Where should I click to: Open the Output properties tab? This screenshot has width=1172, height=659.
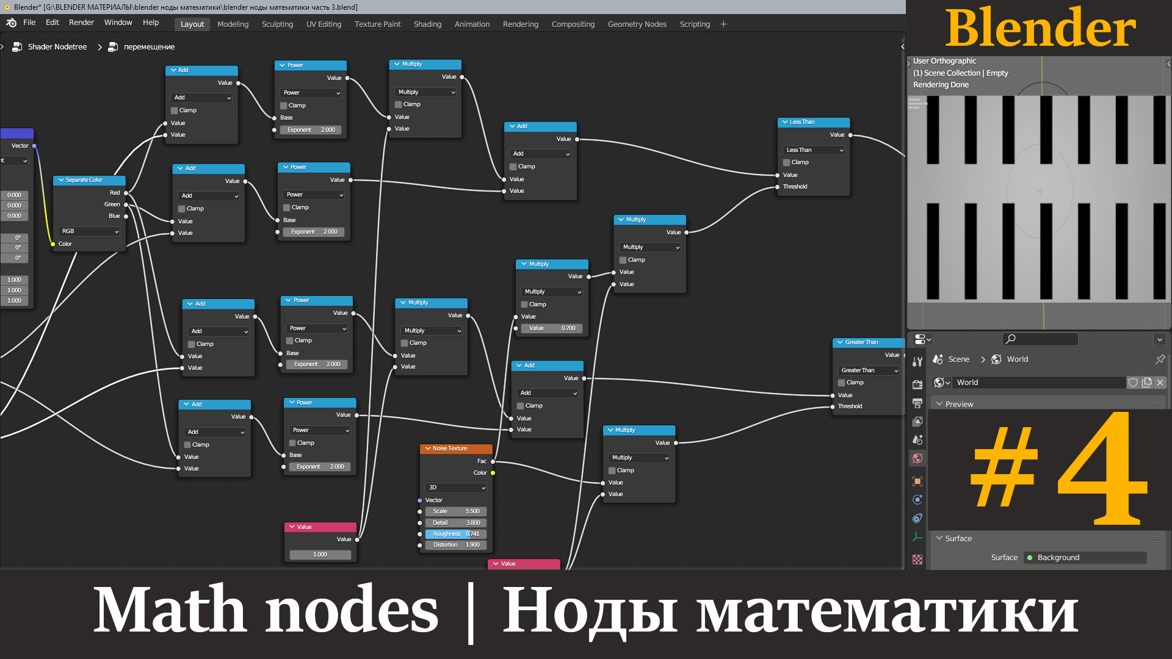(917, 403)
